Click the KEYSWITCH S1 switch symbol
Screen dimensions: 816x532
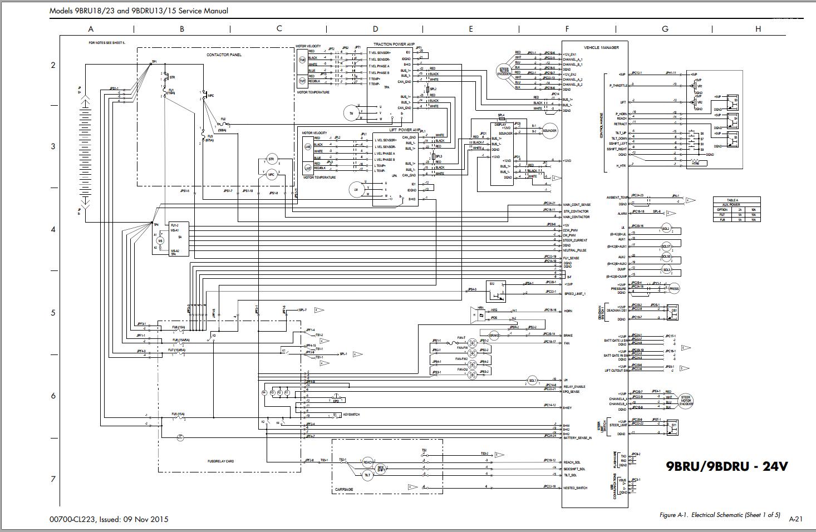pos(336,415)
